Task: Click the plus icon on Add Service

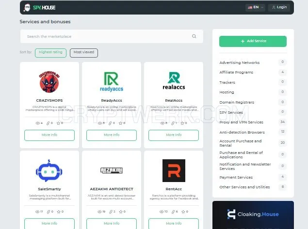Action: pyautogui.click(x=243, y=41)
